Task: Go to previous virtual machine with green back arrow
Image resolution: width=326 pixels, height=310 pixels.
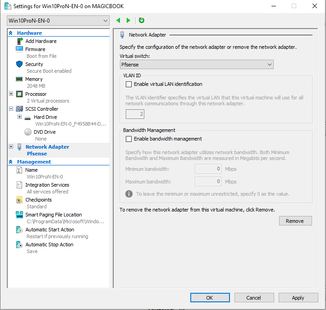Action: click(118, 20)
